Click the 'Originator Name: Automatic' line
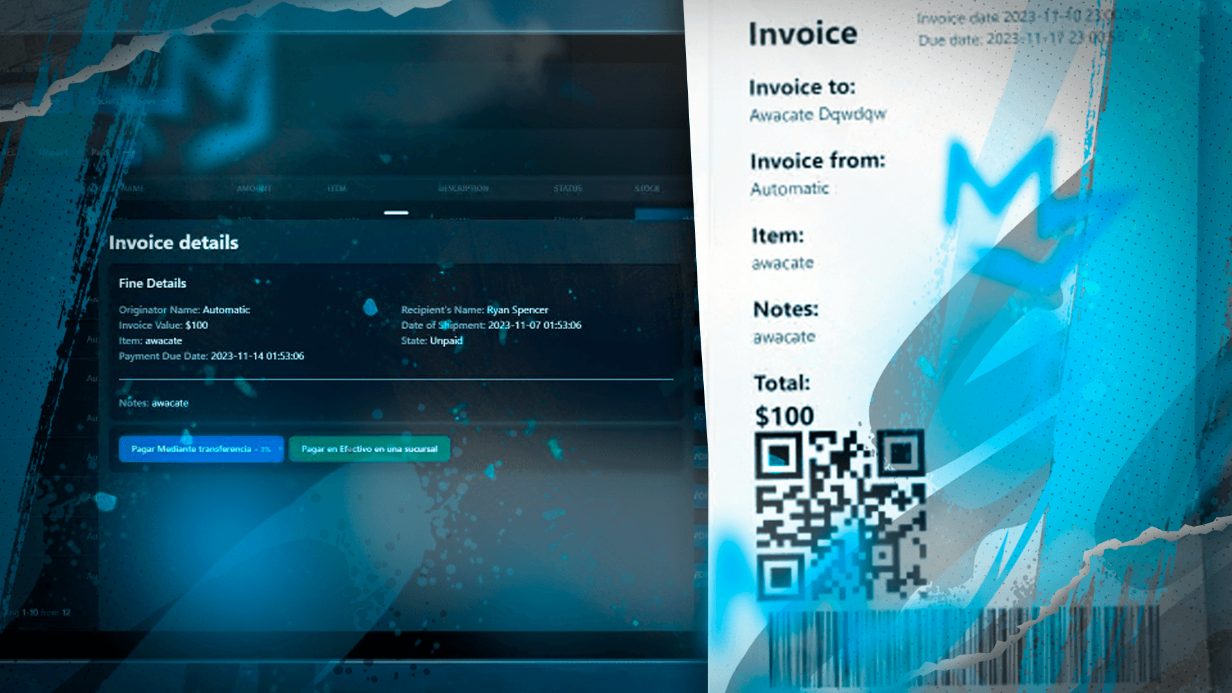The image size is (1232, 693). click(x=185, y=310)
